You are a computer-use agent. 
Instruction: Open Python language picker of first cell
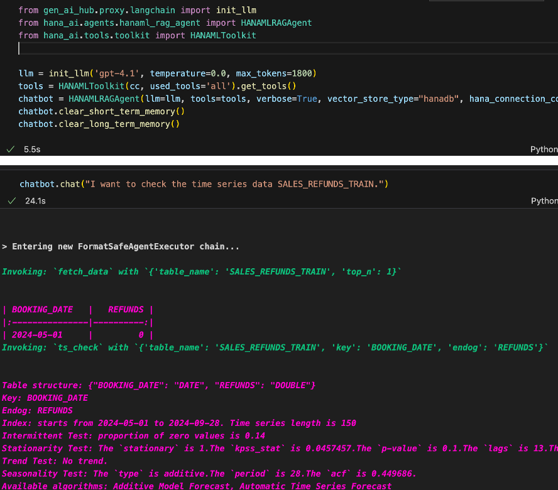coord(544,150)
